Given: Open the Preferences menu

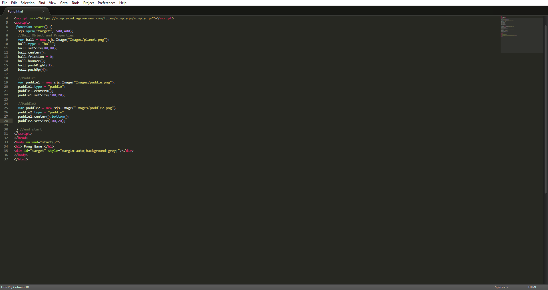Looking at the screenshot, I should click(106, 3).
